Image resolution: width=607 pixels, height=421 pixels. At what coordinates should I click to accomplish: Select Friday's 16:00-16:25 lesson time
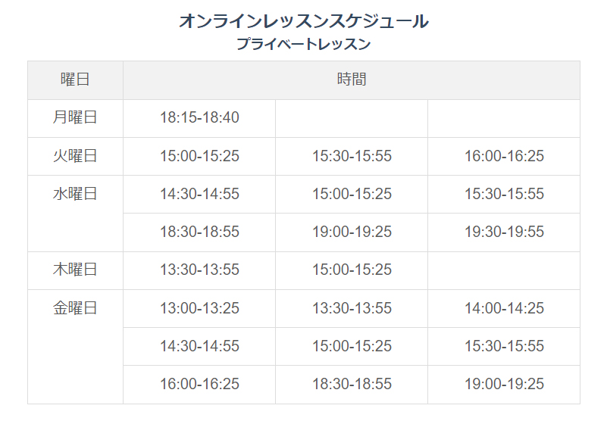point(199,384)
